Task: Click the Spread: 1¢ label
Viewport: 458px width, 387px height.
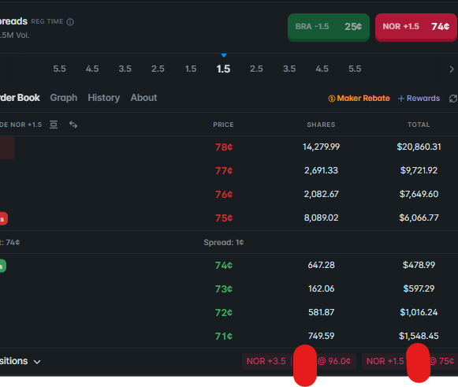Action: point(224,243)
